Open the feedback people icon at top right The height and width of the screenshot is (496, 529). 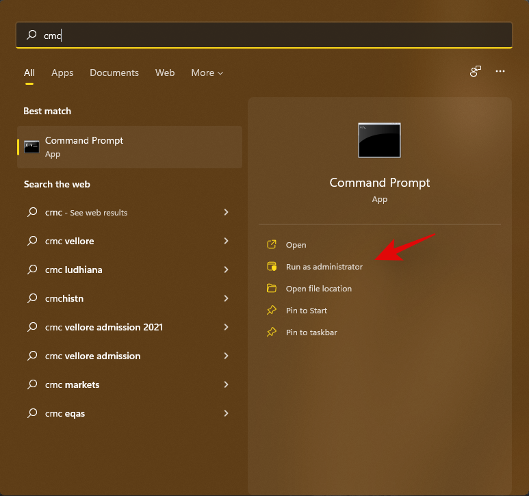(x=475, y=71)
